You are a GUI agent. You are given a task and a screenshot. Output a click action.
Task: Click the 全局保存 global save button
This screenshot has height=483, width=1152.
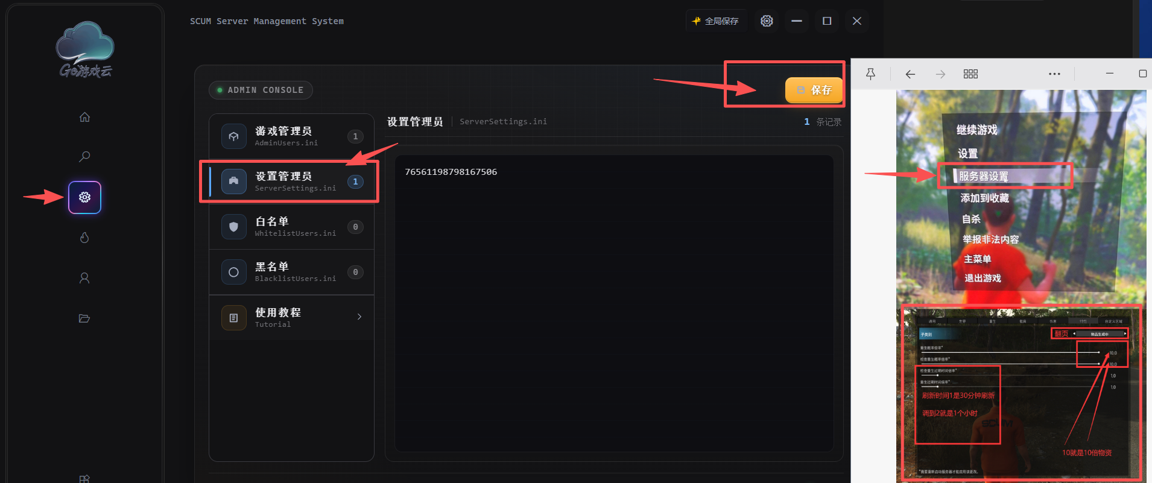[716, 21]
